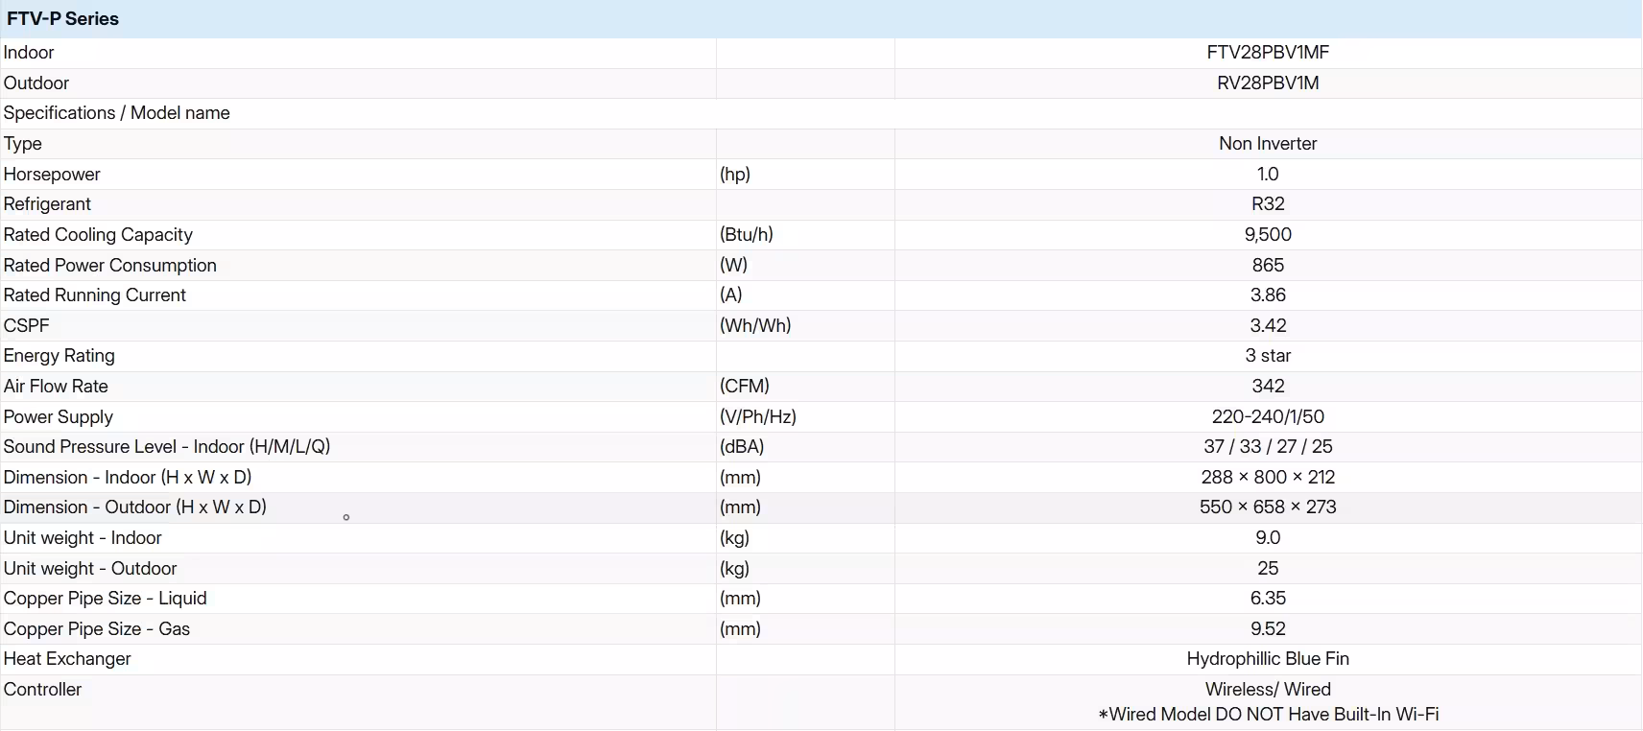The height and width of the screenshot is (731, 1643).
Task: Click the Rated Running Current label
Action: [x=95, y=295]
